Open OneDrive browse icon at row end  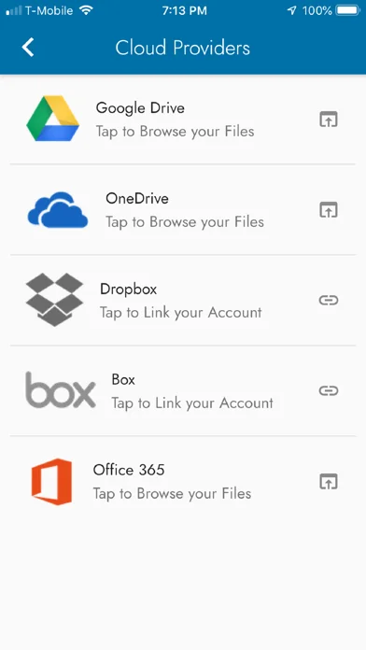tap(329, 210)
